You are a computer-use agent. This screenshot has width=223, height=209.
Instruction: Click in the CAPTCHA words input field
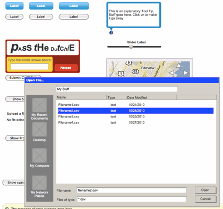(x=29, y=67)
